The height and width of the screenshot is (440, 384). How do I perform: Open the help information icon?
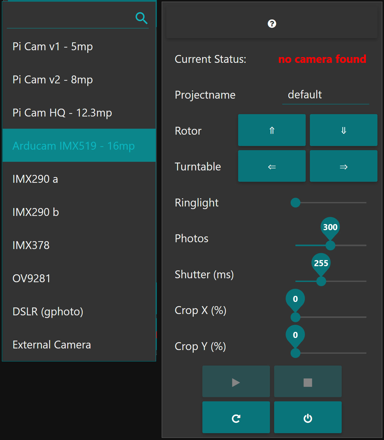(x=272, y=24)
